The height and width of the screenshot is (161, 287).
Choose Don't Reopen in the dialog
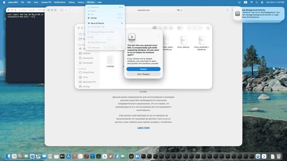click(x=143, y=74)
